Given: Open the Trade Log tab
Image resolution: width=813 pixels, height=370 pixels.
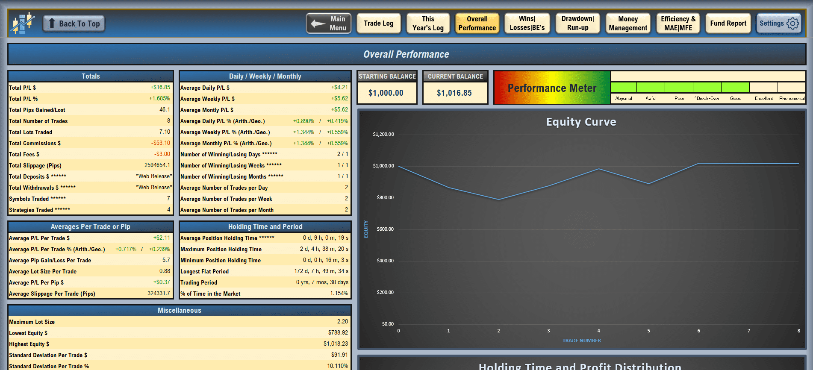Looking at the screenshot, I should 378,23.
